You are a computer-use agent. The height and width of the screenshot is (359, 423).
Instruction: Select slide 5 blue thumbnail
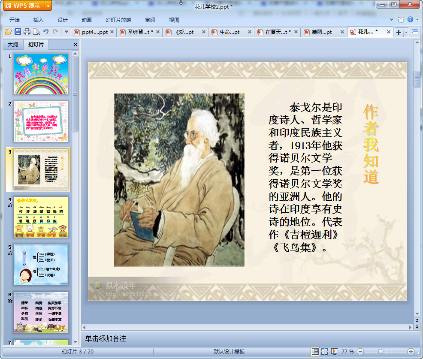41,265
